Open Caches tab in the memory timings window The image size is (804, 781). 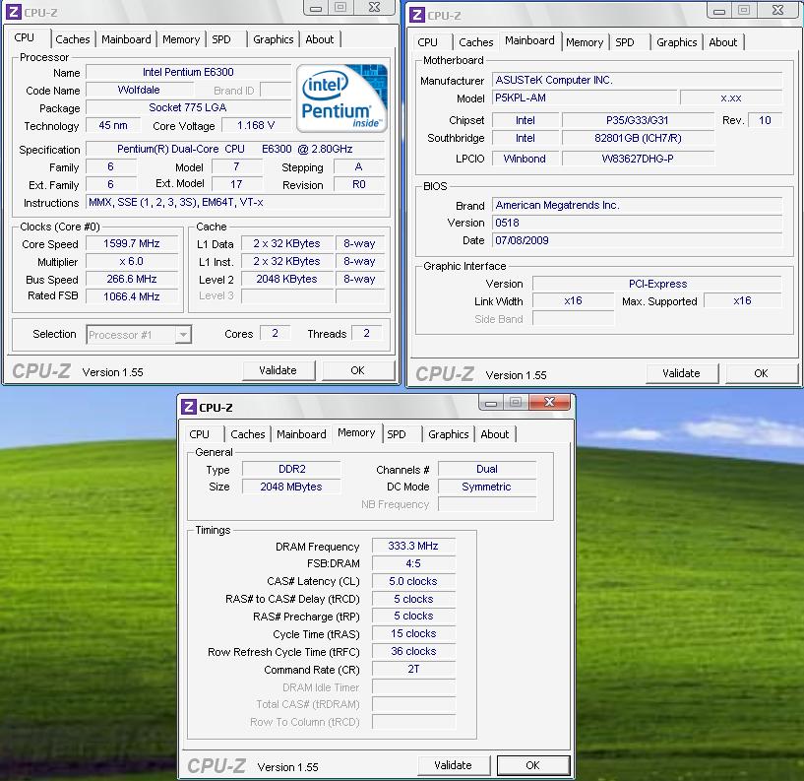pyautogui.click(x=248, y=434)
